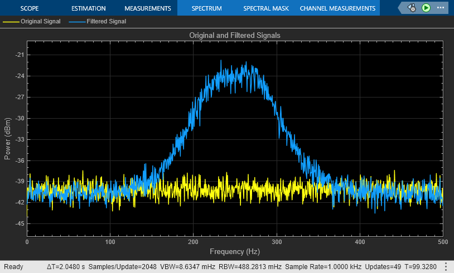Toggle Filtered Signal visibility via legend label
454x273 pixels.
(107, 21)
